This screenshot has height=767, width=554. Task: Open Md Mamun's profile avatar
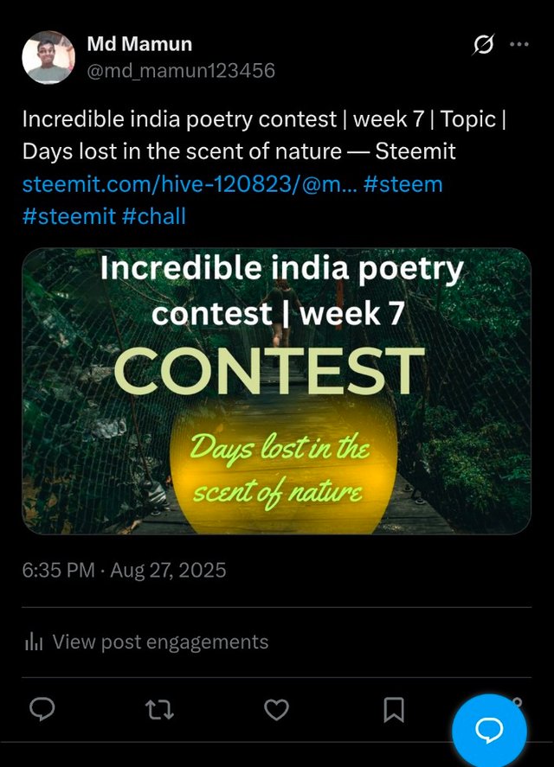(48, 57)
